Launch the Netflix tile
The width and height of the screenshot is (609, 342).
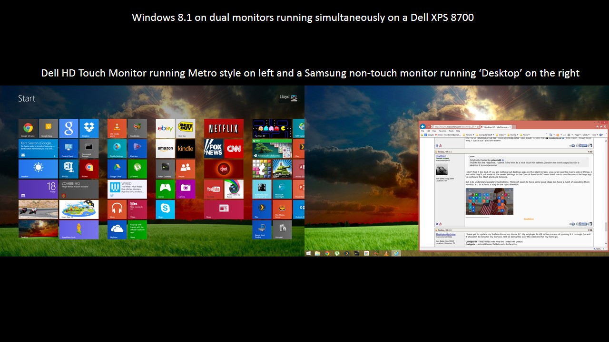coord(224,128)
